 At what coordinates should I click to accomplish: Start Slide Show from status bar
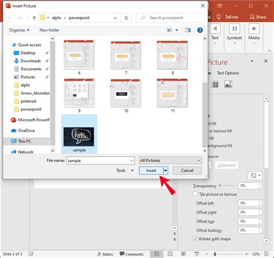click(197, 254)
